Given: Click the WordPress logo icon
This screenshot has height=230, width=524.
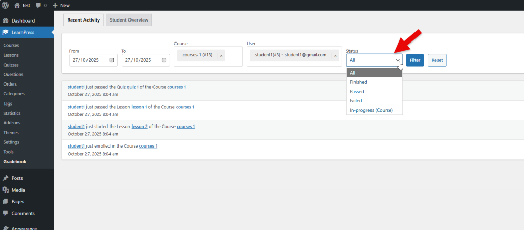Looking at the screenshot, I should click(x=6, y=5).
